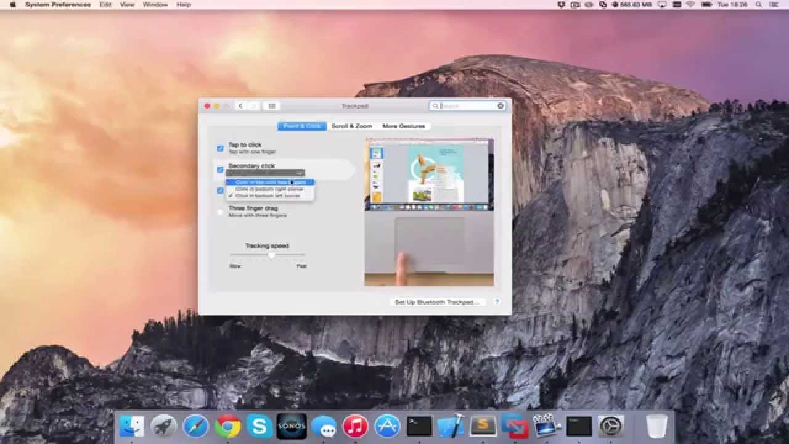Open Spotlight search in menu bar
This screenshot has height=444, width=789.
[758, 4]
